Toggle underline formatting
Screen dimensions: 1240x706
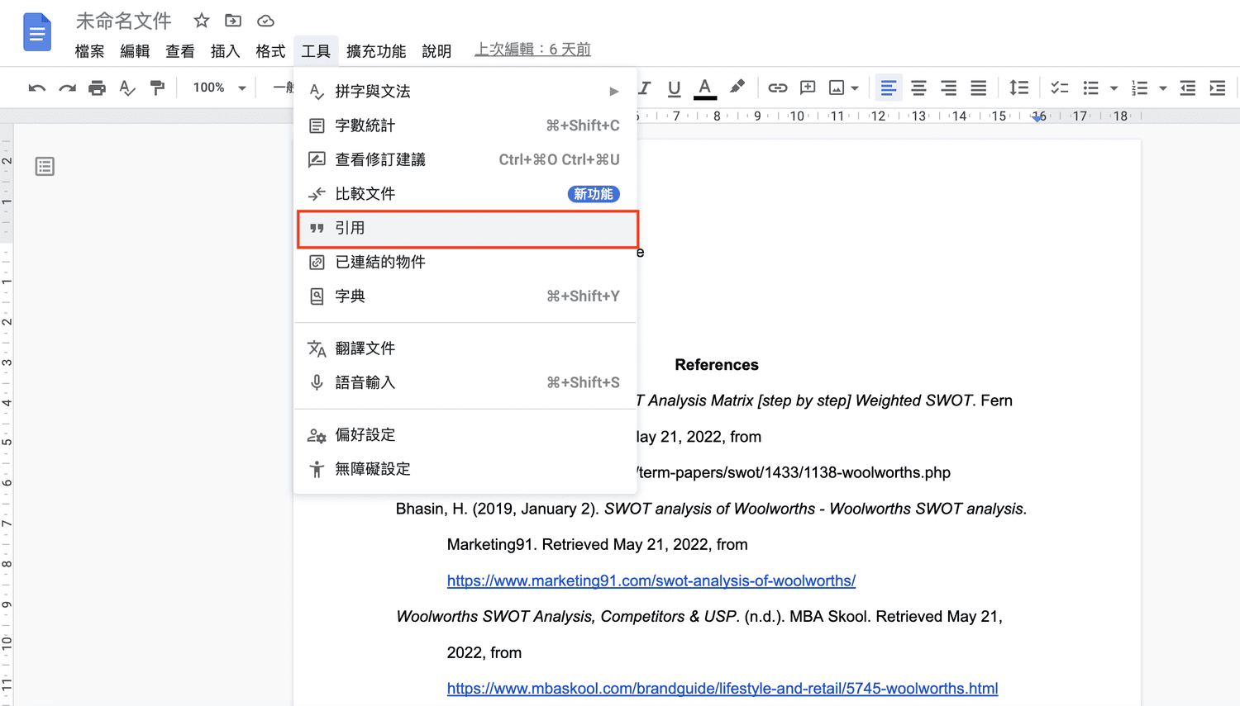[675, 88]
